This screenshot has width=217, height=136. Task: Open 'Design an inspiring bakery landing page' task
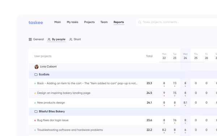click(64, 93)
